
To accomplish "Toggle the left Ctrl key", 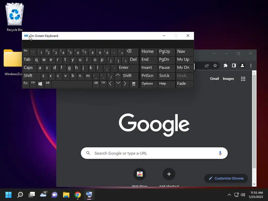I will tap(33, 84).
